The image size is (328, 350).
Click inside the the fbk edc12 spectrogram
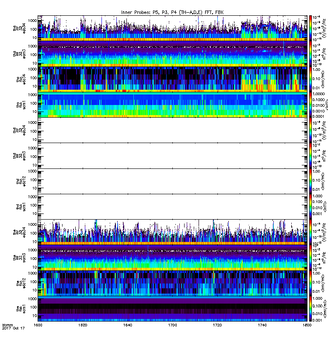point(172,283)
